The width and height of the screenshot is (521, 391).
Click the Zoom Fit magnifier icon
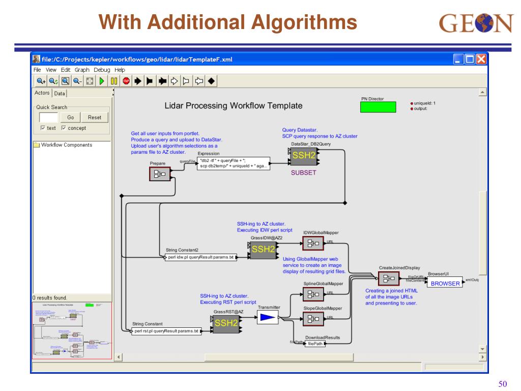(x=66, y=81)
